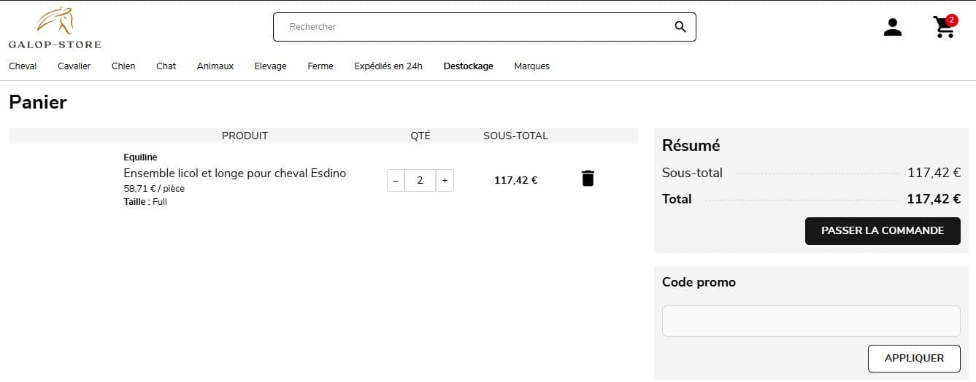This screenshot has width=976, height=382.
Task: Decrease quantity with minus button
Action: (396, 180)
